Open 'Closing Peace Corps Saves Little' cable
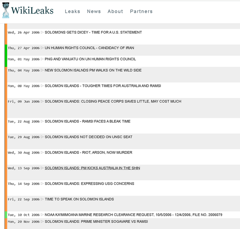Viewport: 240px width, 229px height. pos(113,102)
